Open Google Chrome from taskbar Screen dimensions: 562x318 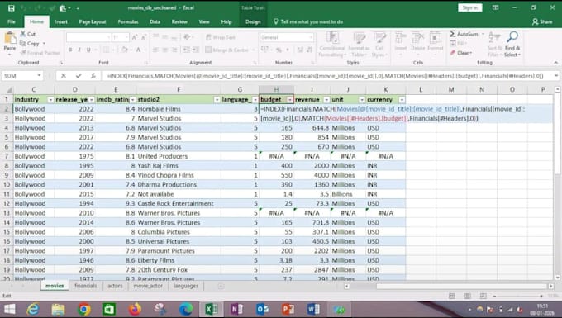[83, 309]
